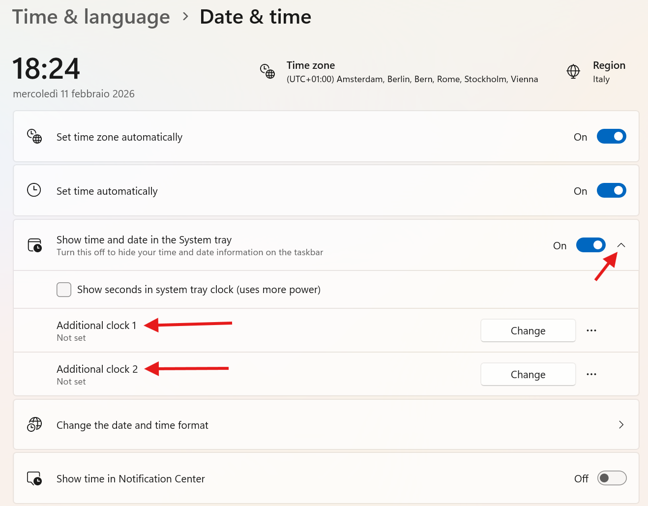Click the Set time zone automatically label
The image size is (648, 506).
(x=119, y=137)
